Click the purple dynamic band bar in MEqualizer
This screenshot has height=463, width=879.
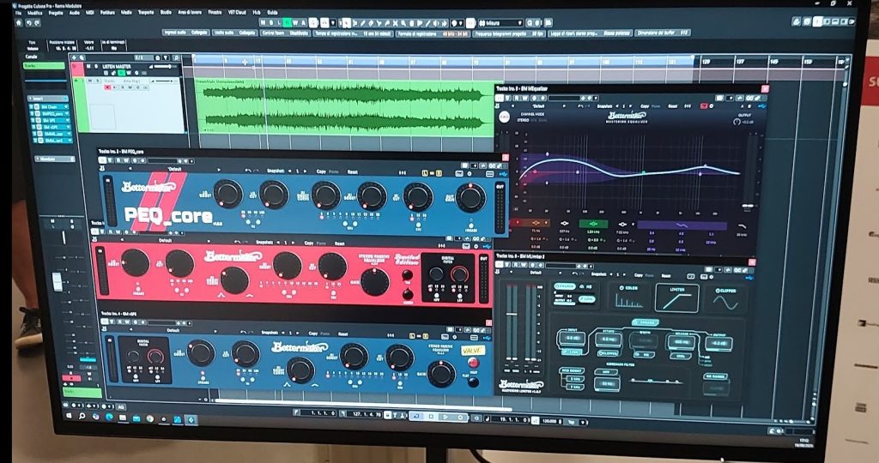pos(681,225)
